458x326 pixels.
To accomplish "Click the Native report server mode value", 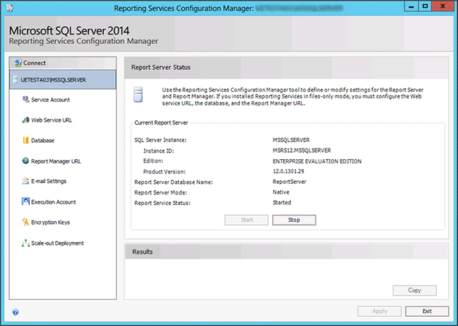I will [281, 192].
